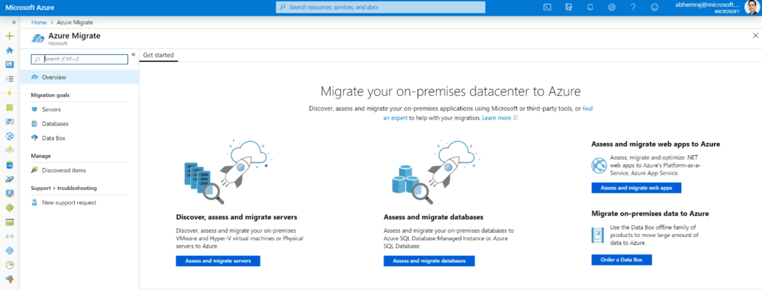
Task: Focus the Search resources, services, and docs field
Action: point(380,7)
